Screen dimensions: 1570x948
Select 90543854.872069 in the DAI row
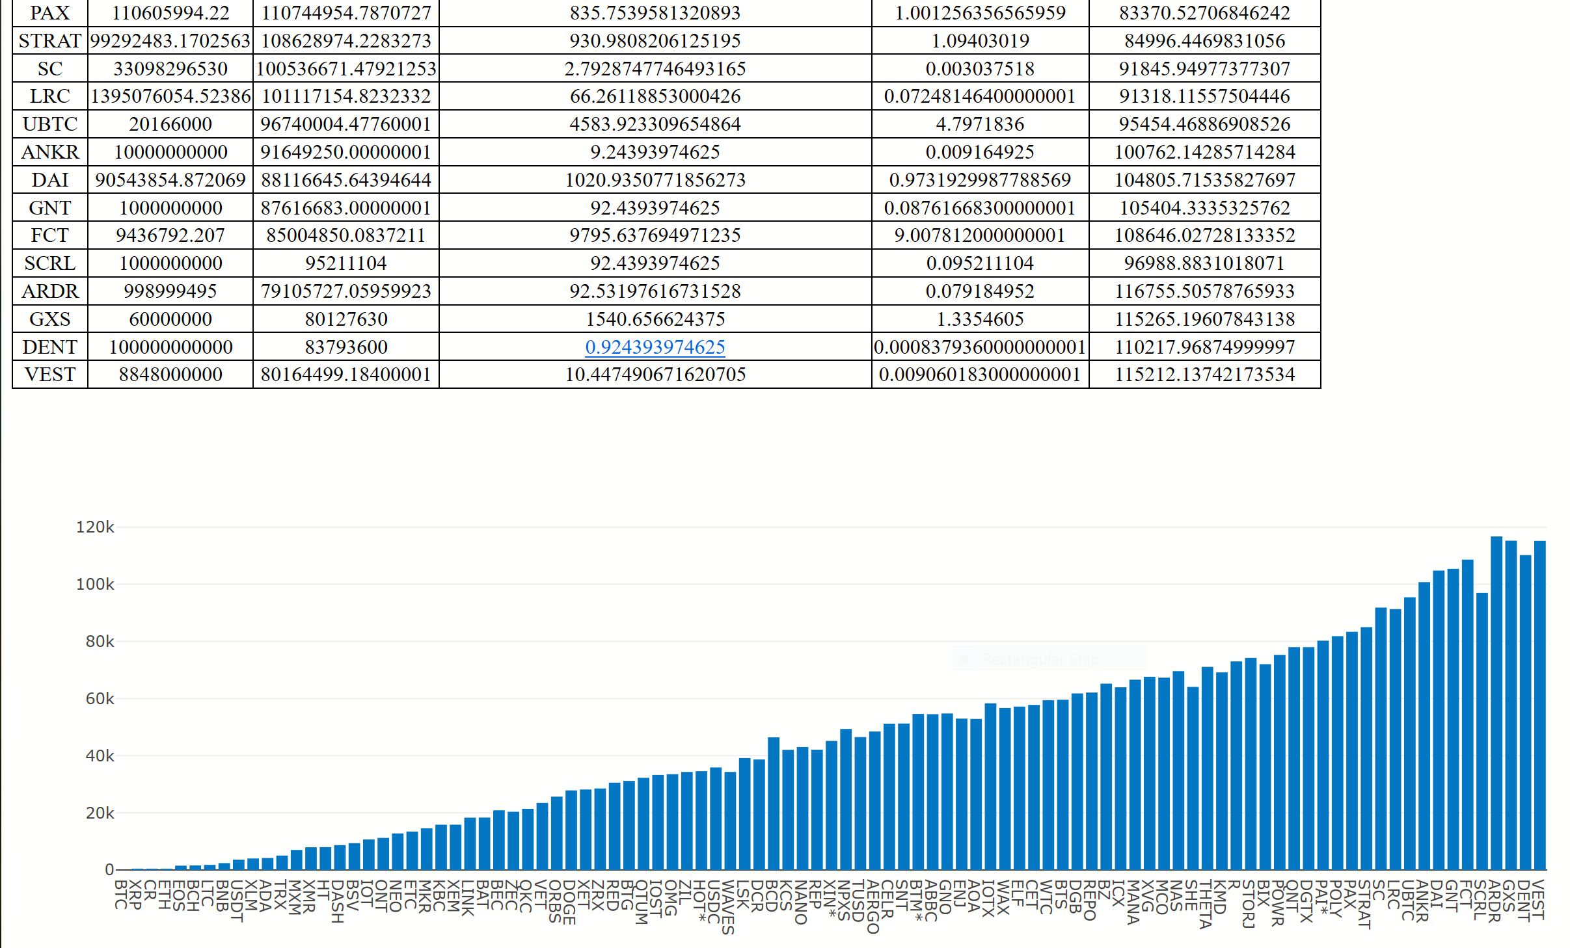point(170,180)
